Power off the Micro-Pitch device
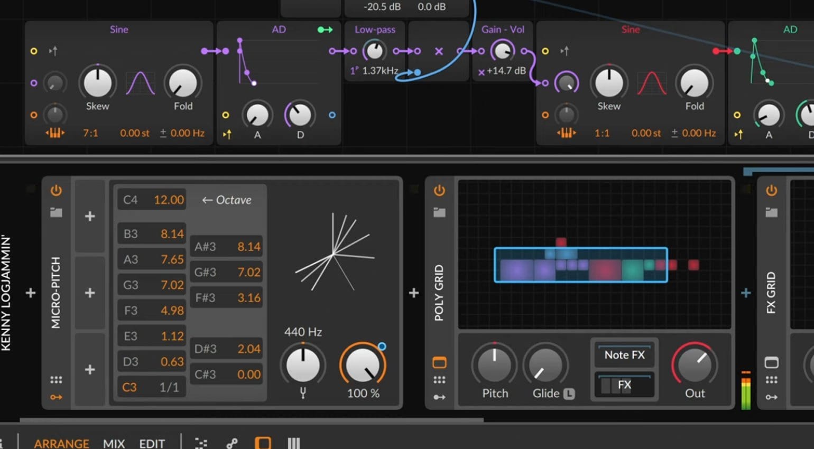The image size is (814, 449). coord(57,191)
